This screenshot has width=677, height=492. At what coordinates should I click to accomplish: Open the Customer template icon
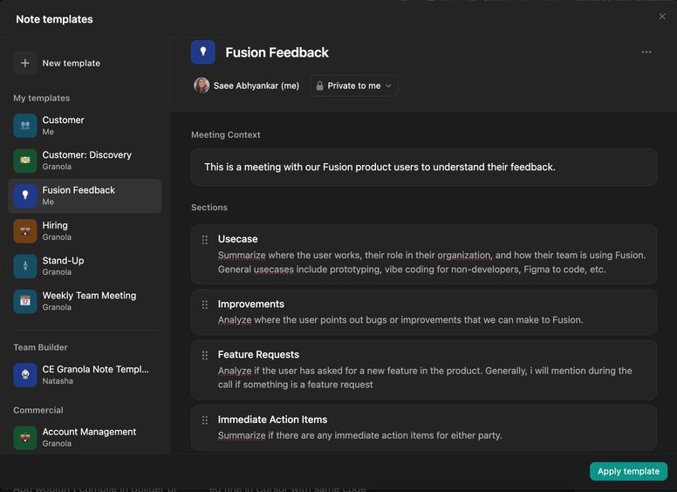click(x=25, y=125)
